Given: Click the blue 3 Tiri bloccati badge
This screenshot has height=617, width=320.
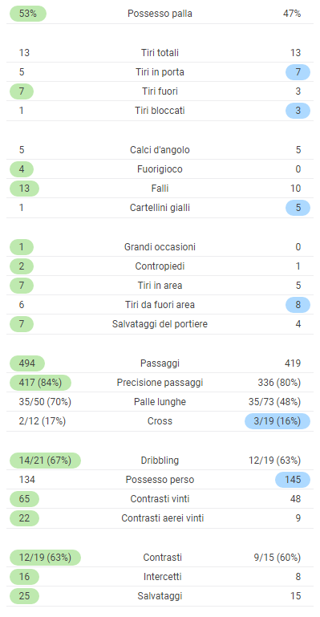Looking at the screenshot, I should pyautogui.click(x=298, y=111).
